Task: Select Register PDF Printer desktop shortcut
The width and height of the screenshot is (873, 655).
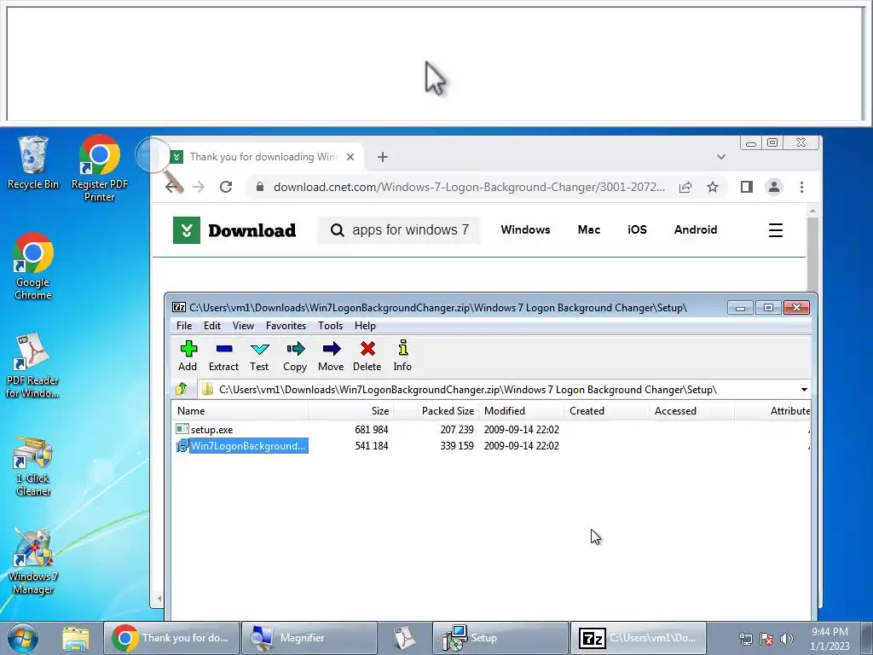Action: [x=100, y=168]
